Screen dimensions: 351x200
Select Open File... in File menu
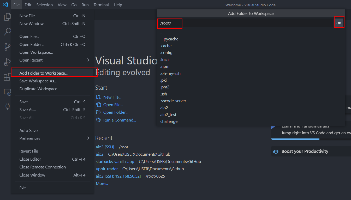coord(52,37)
